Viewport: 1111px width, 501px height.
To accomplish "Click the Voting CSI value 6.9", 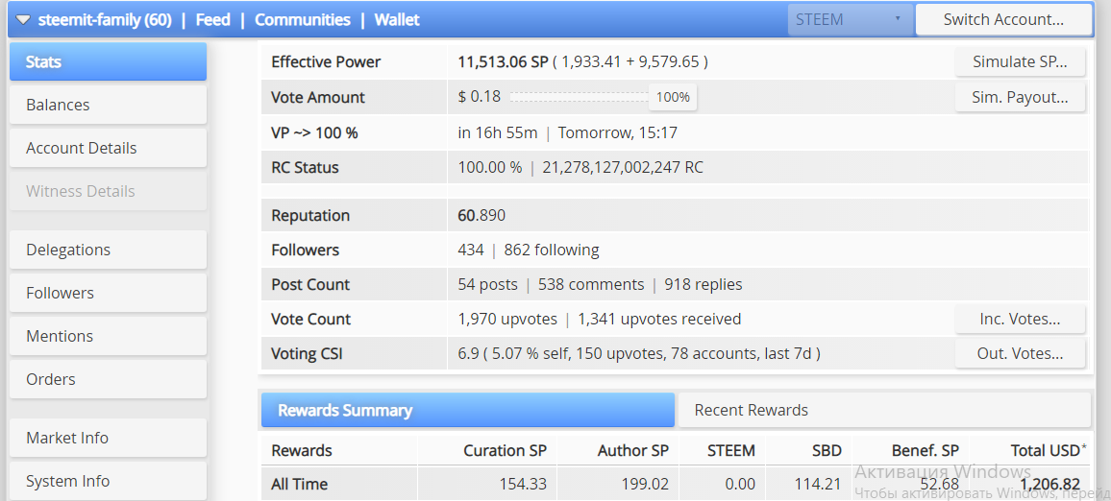I will pyautogui.click(x=467, y=353).
